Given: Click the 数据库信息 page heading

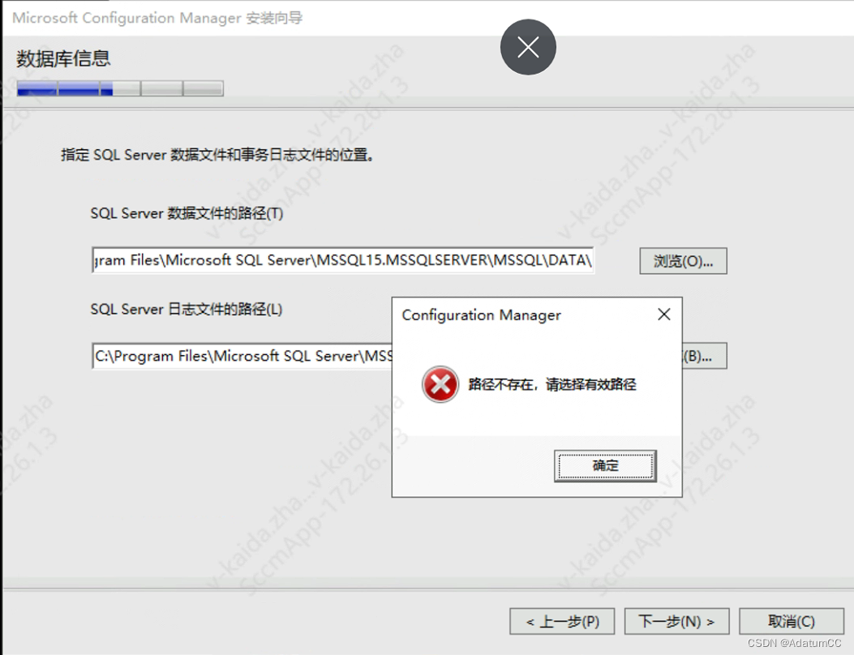Looking at the screenshot, I should click(x=63, y=58).
